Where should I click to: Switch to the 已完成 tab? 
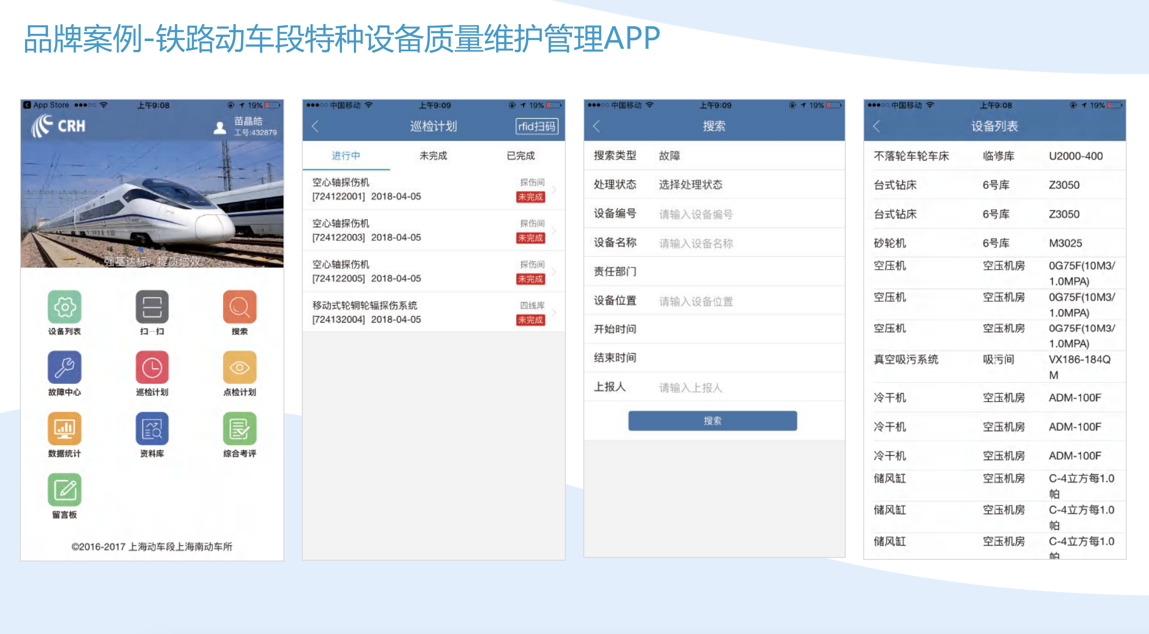[521, 156]
